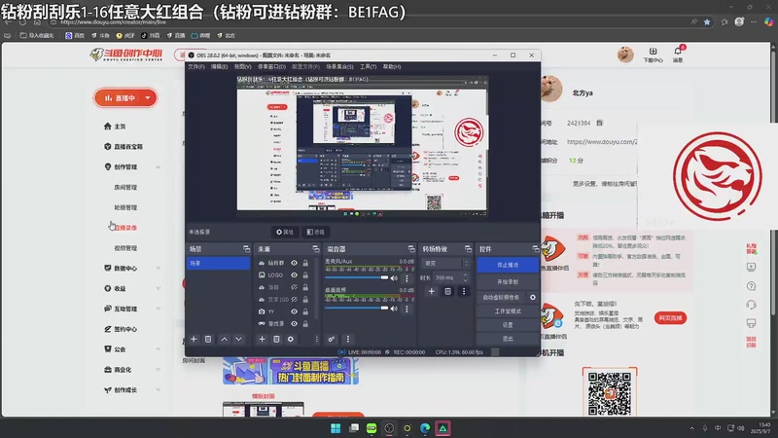The width and height of the screenshot is (778, 438).
Task: Expand the 互动管理 sidebar section
Action: 159,309
